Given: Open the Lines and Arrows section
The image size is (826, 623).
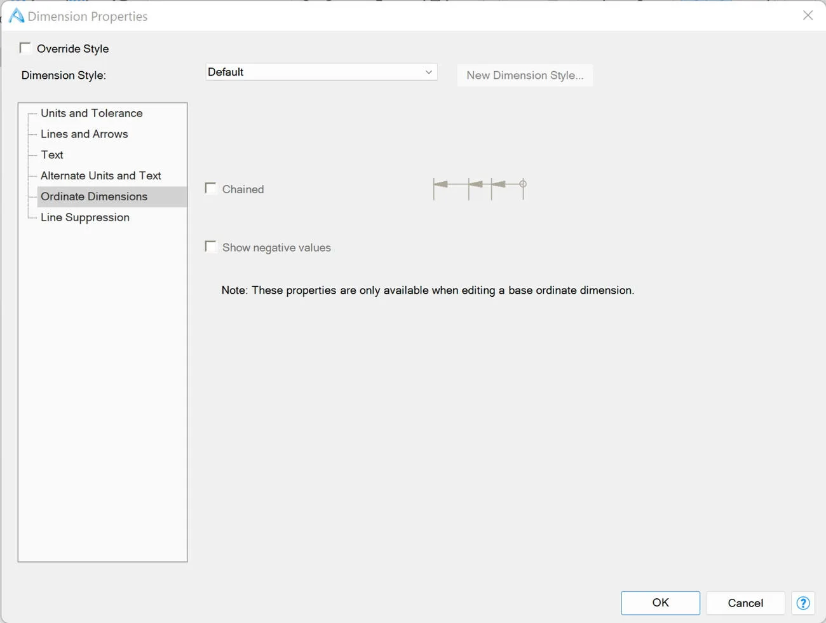Looking at the screenshot, I should 85,134.
